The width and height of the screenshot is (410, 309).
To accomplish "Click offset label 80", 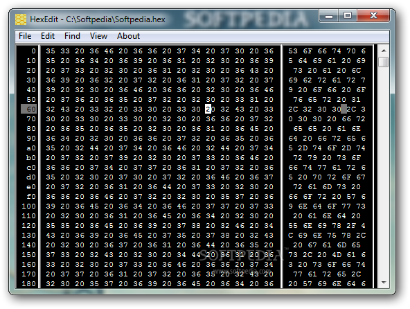I will (31, 128).
